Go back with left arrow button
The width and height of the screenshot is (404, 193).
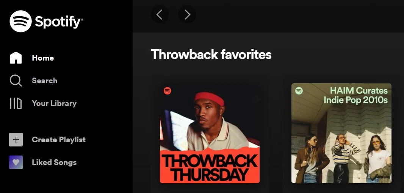point(160,14)
